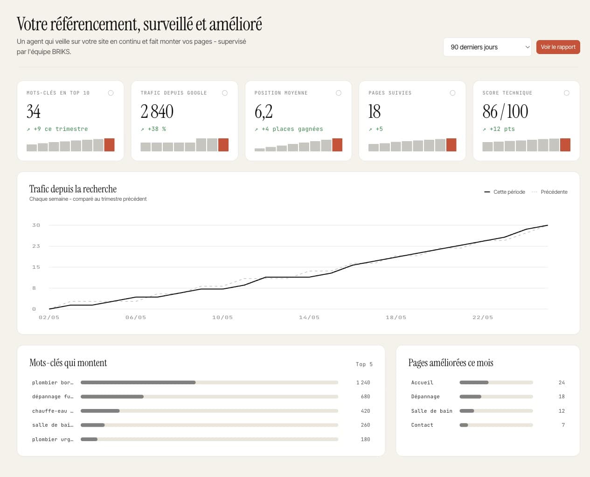Click the "Mots-clés qui montent" heading
Screen dimensions: 590x477
[68, 363]
